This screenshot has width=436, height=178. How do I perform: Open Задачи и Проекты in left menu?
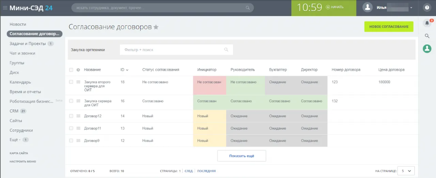27,44
